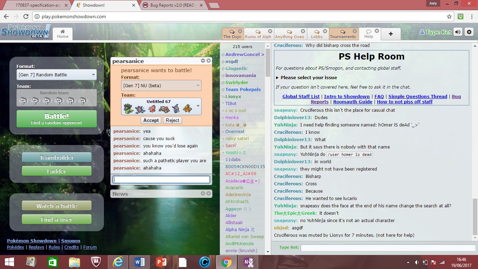Screen dimensions: 478x269
Task: Click the plus icon to join a room
Action: click(391, 34)
